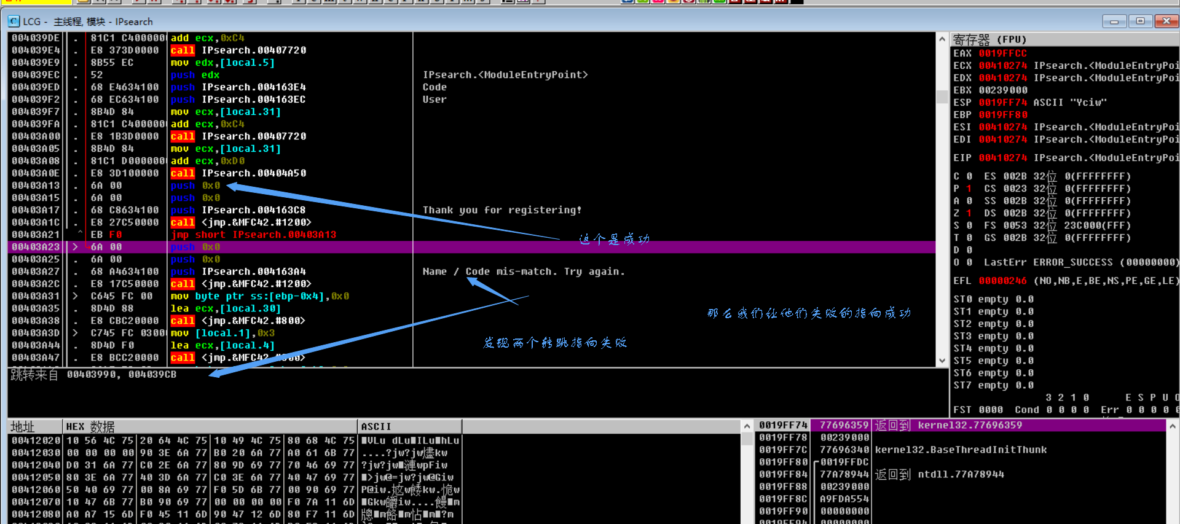This screenshot has width=1180, height=524.
Task: Select the ESP register value 0019FF74
Action: pos(1002,103)
